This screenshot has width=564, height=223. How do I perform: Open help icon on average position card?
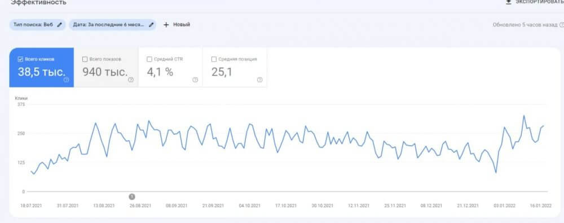tap(259, 80)
